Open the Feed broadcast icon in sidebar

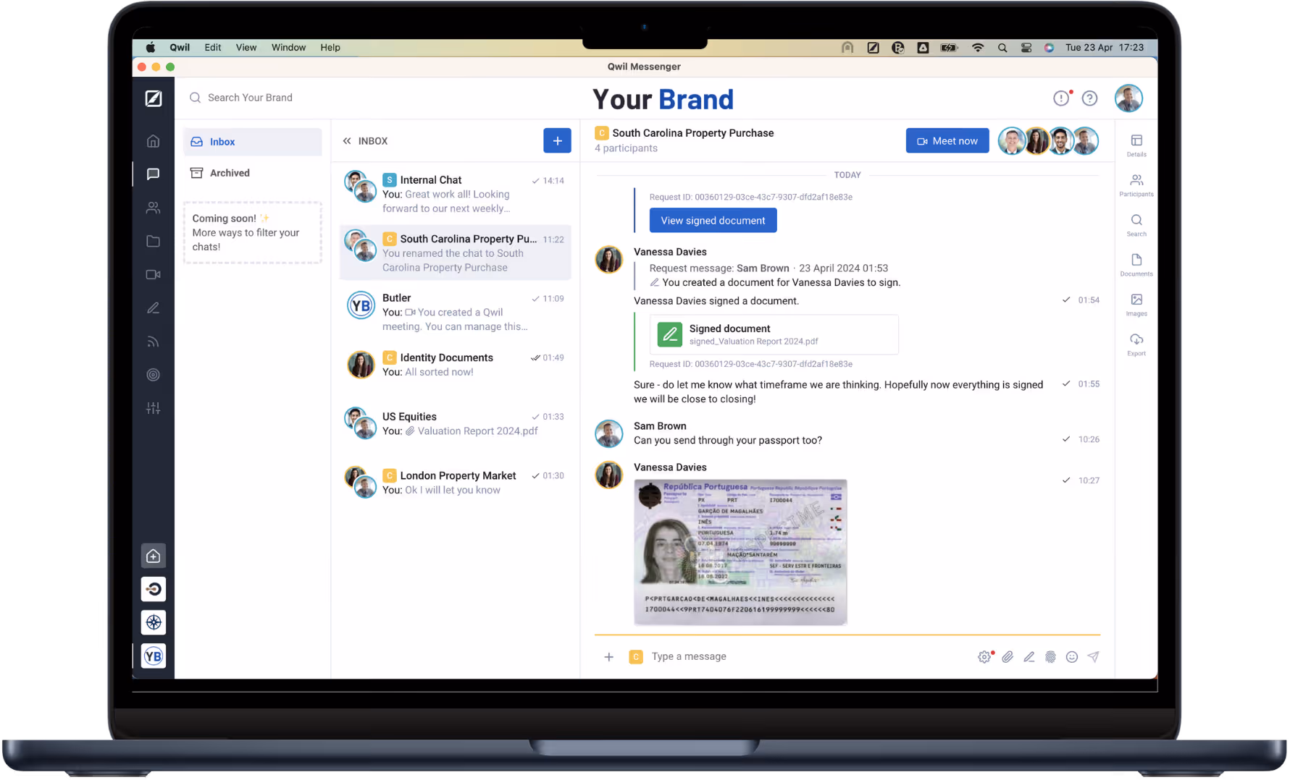point(153,342)
